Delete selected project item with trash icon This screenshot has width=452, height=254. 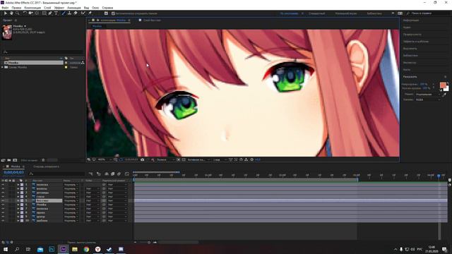pyautogui.click(x=43, y=160)
